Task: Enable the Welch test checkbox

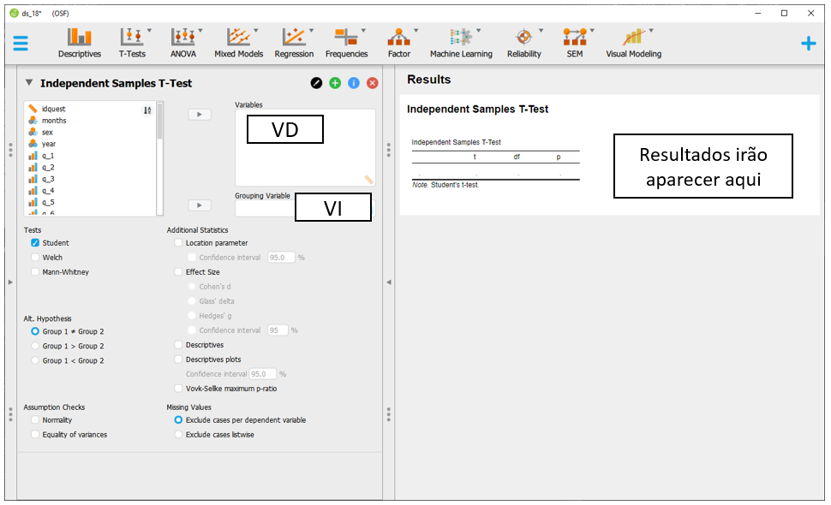Action: (x=35, y=258)
